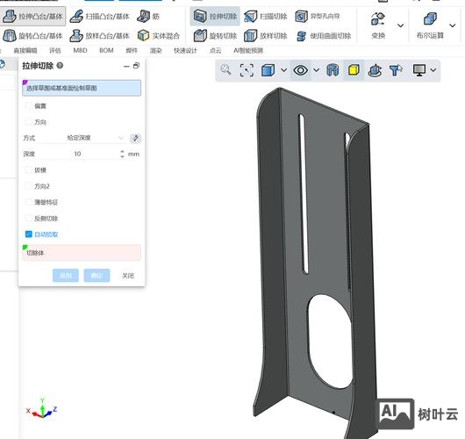The height and width of the screenshot is (439, 465).
Task: Select the 拉伸切除 extrude cut tool
Action: click(215, 16)
